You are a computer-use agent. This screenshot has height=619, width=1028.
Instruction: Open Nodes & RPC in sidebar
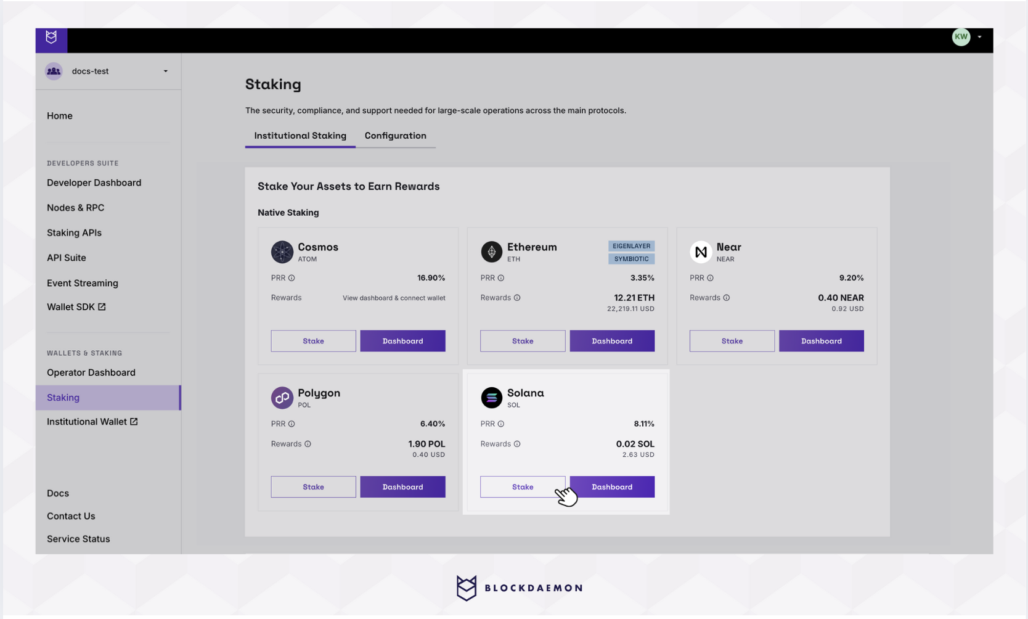75,208
